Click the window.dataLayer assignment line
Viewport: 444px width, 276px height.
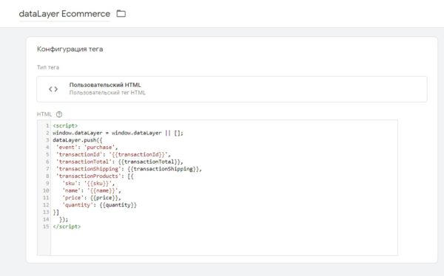(x=118, y=133)
